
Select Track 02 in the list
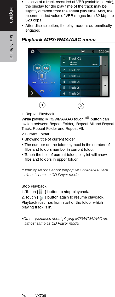pyautogui.click(x=80, y=70)
